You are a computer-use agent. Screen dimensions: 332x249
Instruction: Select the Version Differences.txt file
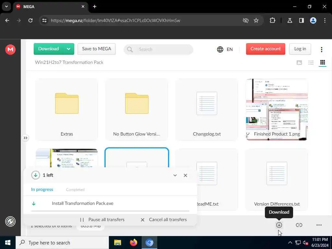(277, 180)
